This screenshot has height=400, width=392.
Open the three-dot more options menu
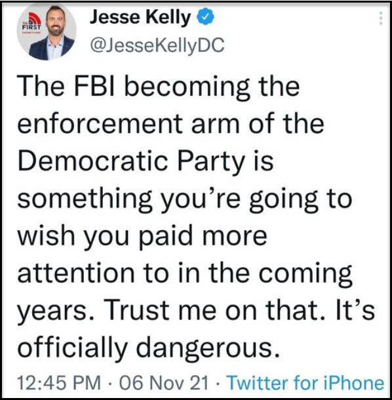point(380,18)
